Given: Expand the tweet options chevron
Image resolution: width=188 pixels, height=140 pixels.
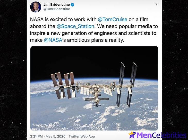Looking at the screenshot, I should pos(157,4).
